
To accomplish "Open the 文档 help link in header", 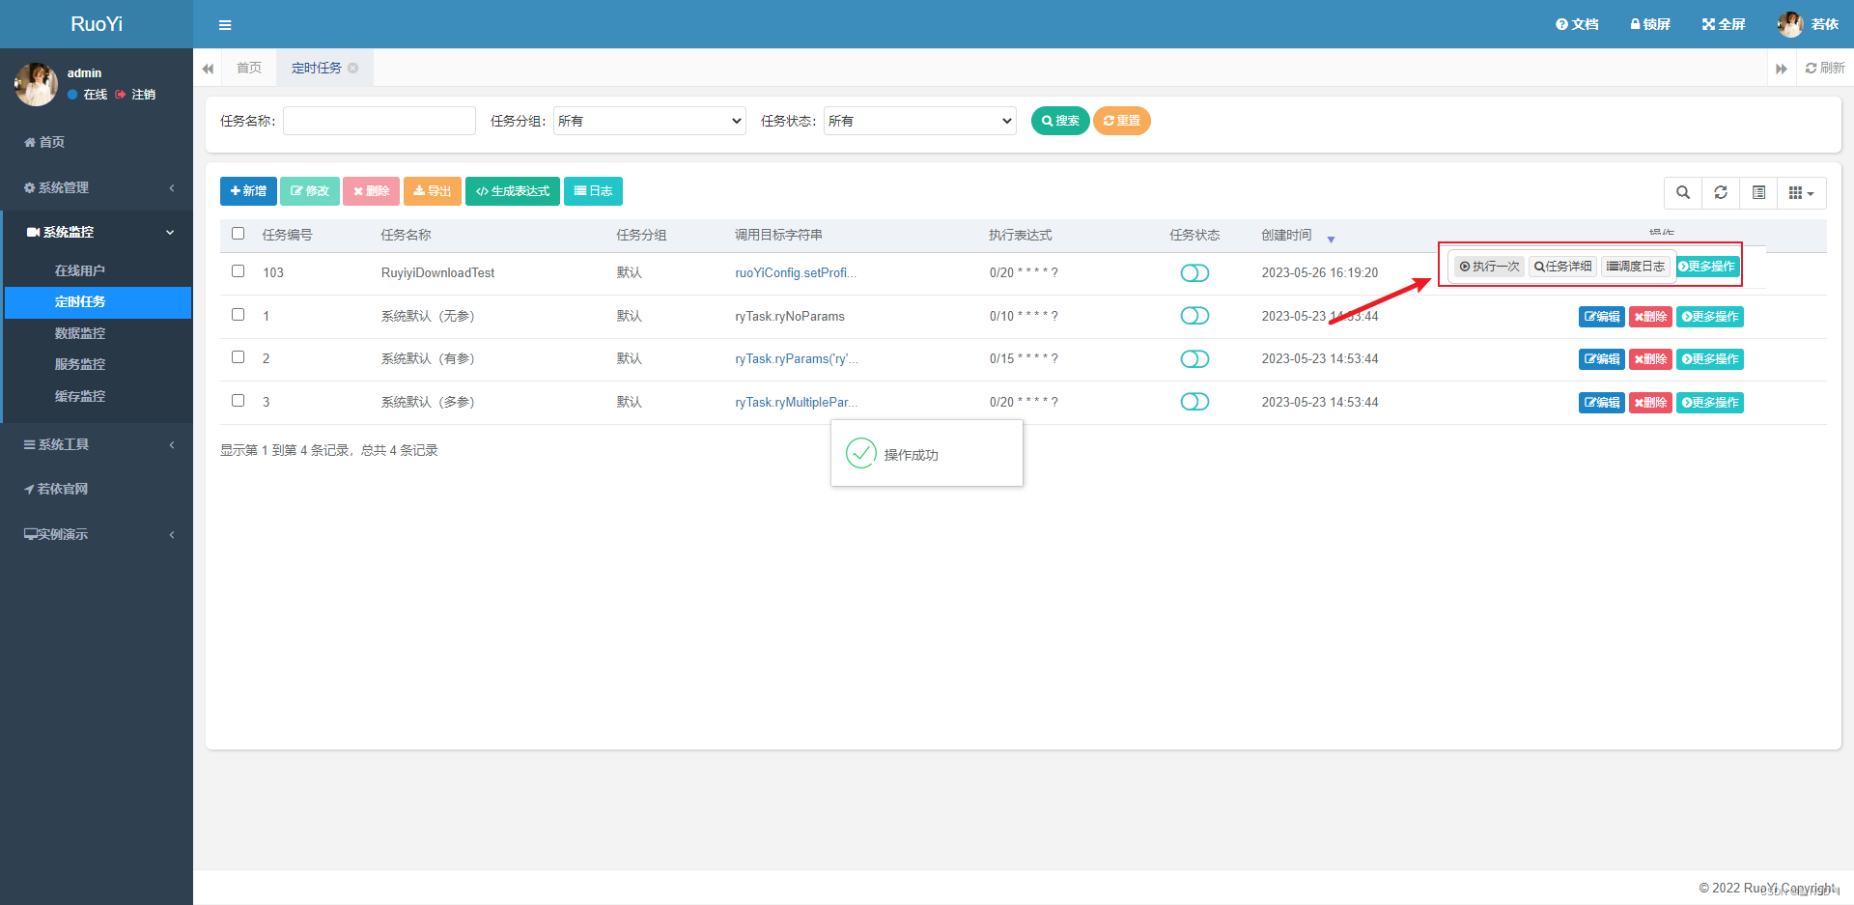I will click(1577, 24).
